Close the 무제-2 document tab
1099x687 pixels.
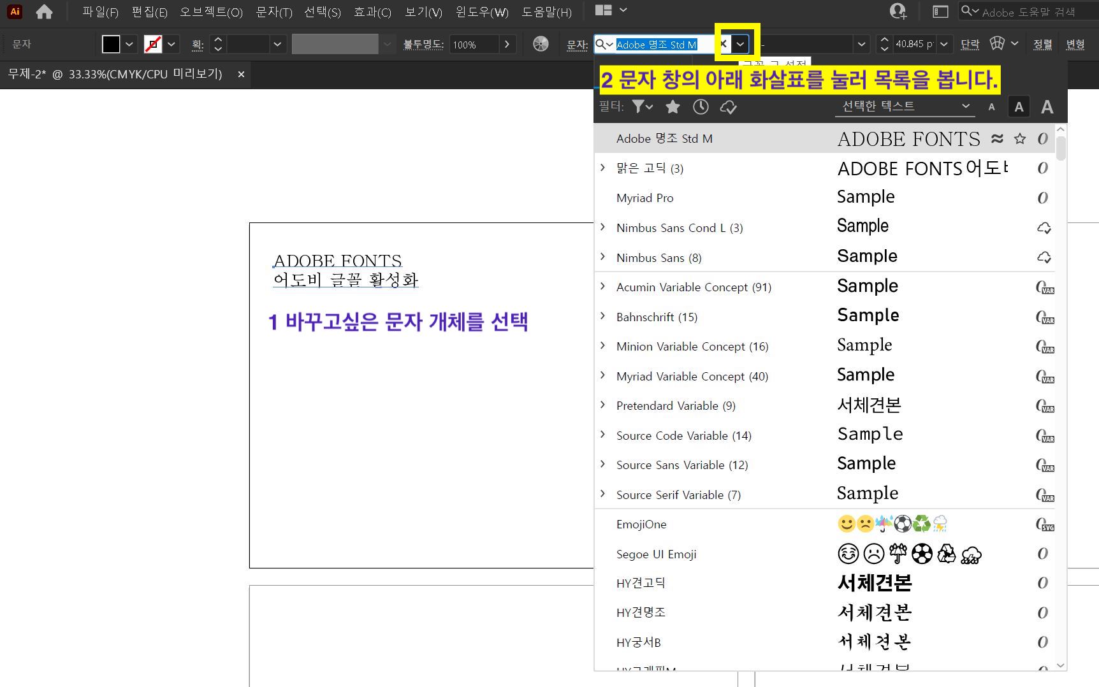pyautogui.click(x=241, y=75)
